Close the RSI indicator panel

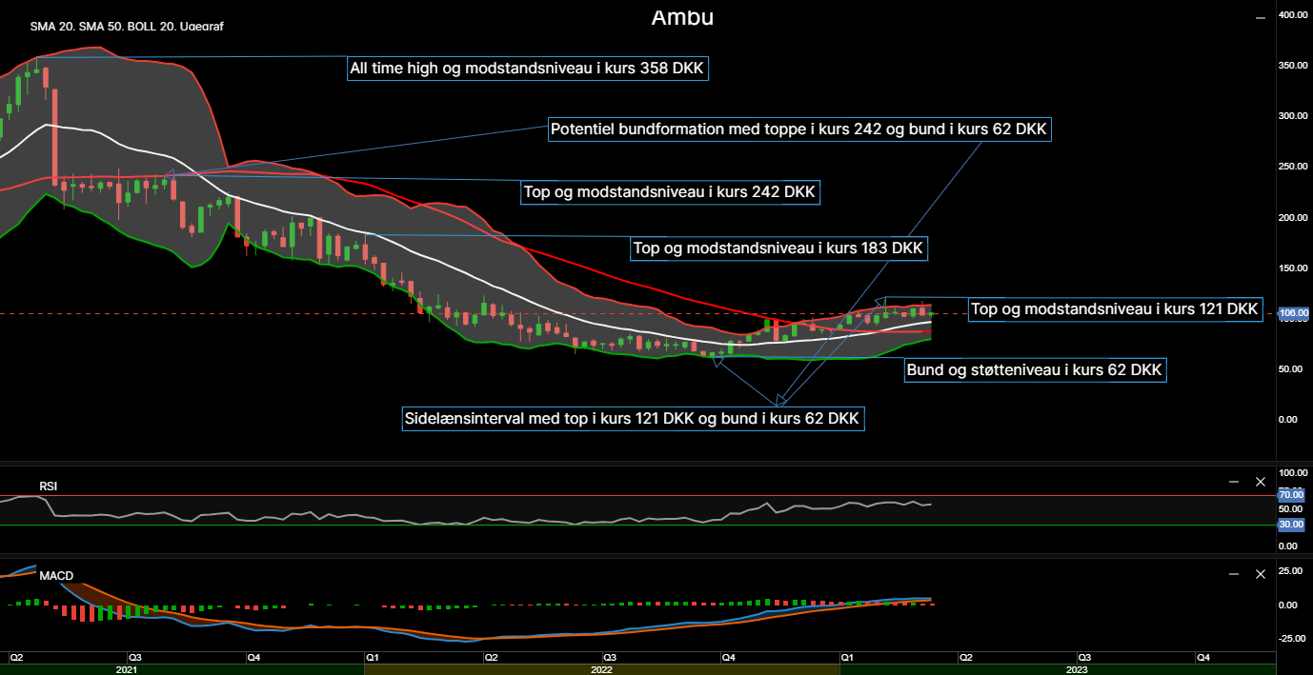tap(1261, 482)
